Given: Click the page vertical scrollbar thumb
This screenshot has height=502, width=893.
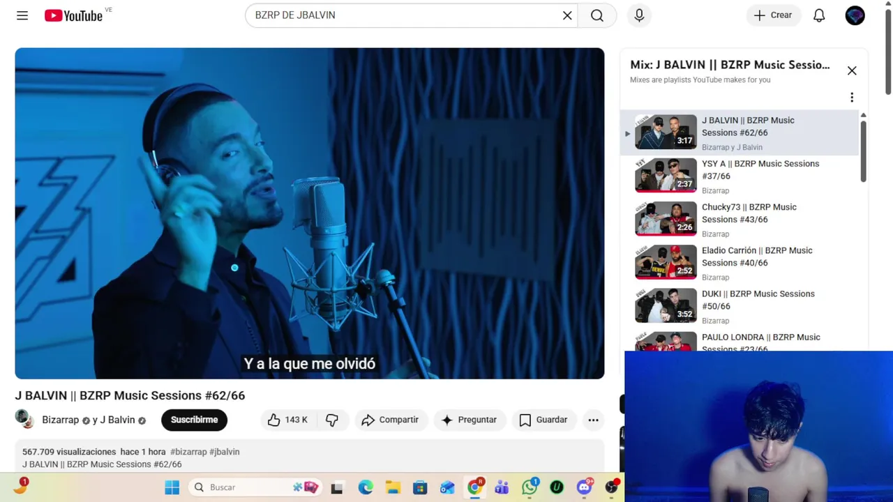Looking at the screenshot, I should 888,52.
